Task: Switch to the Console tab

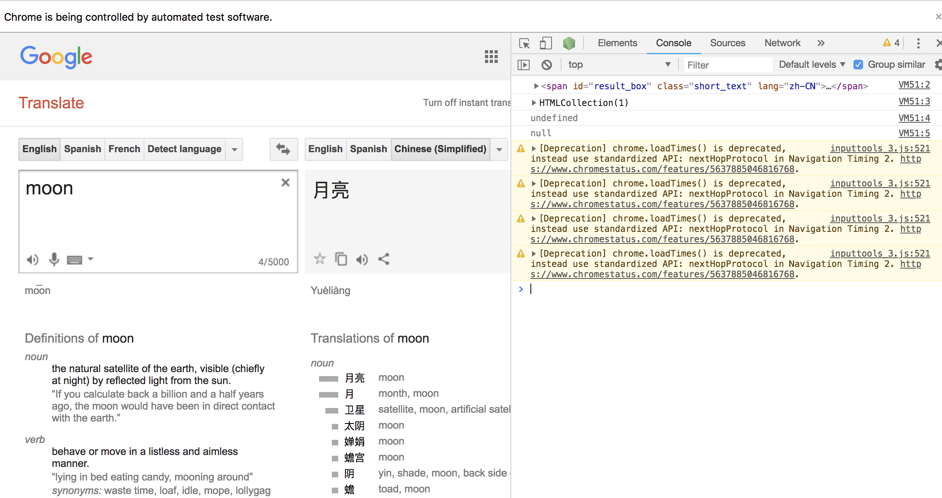Action: (674, 43)
